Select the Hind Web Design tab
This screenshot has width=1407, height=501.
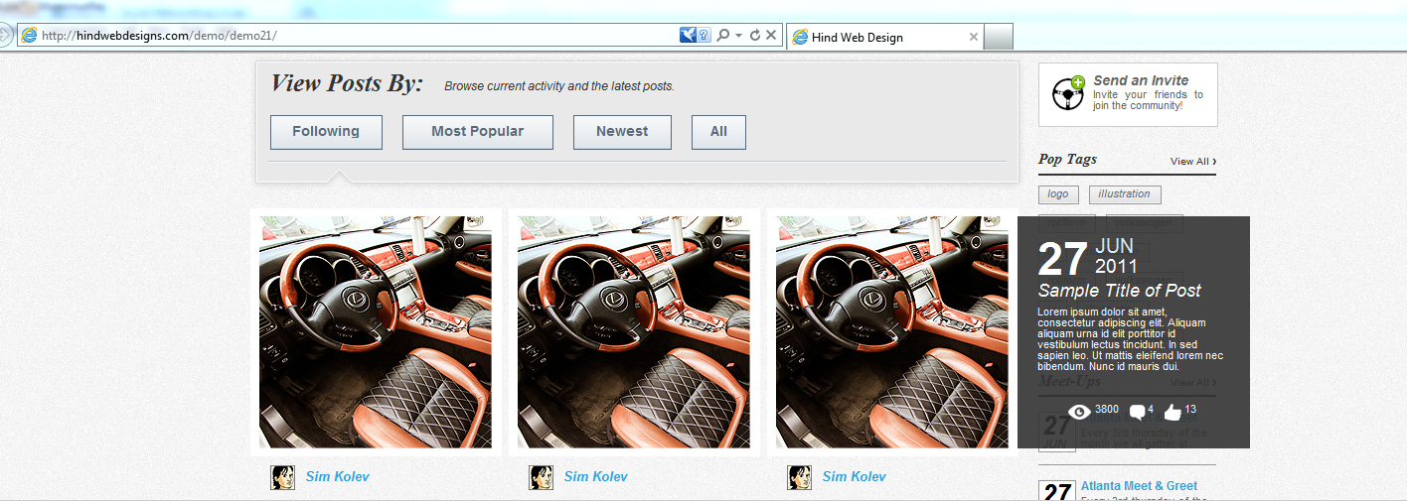point(884,38)
